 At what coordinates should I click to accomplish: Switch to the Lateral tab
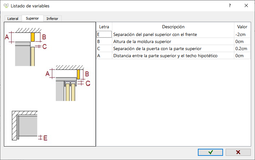[x=13, y=19]
